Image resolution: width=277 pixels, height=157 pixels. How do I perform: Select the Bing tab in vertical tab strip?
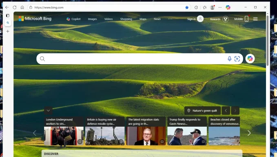tap(8, 22)
